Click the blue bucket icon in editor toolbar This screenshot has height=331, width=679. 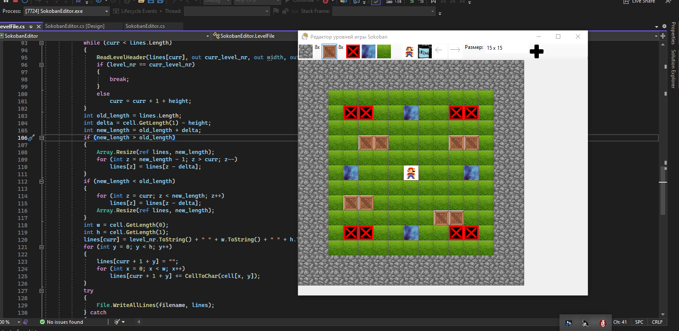424,51
